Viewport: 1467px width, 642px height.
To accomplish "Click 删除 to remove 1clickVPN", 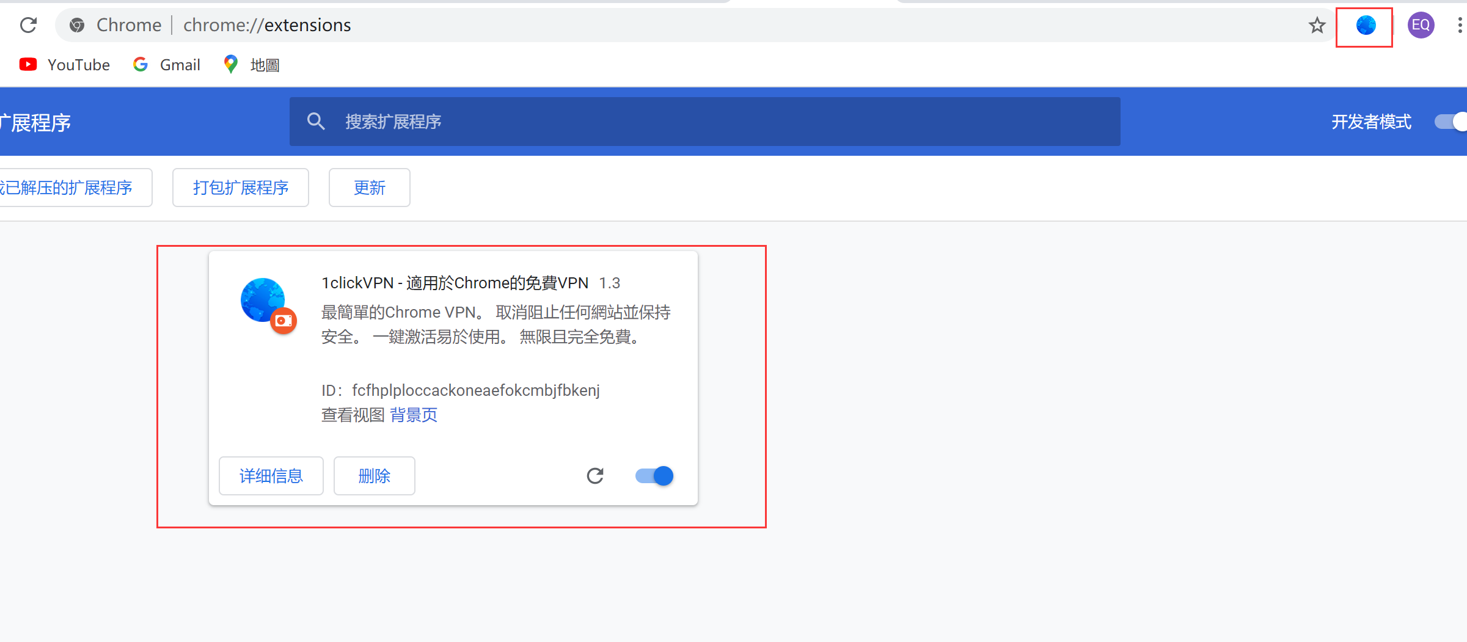I will (x=375, y=476).
